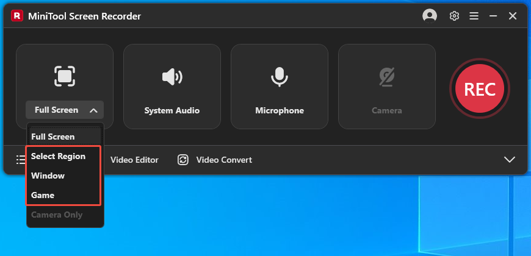This screenshot has width=531, height=256.
Task: Click the Video Convert icon
Action: (x=183, y=160)
